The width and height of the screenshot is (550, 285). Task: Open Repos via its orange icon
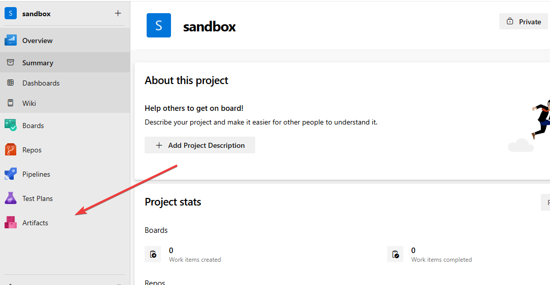click(x=11, y=149)
